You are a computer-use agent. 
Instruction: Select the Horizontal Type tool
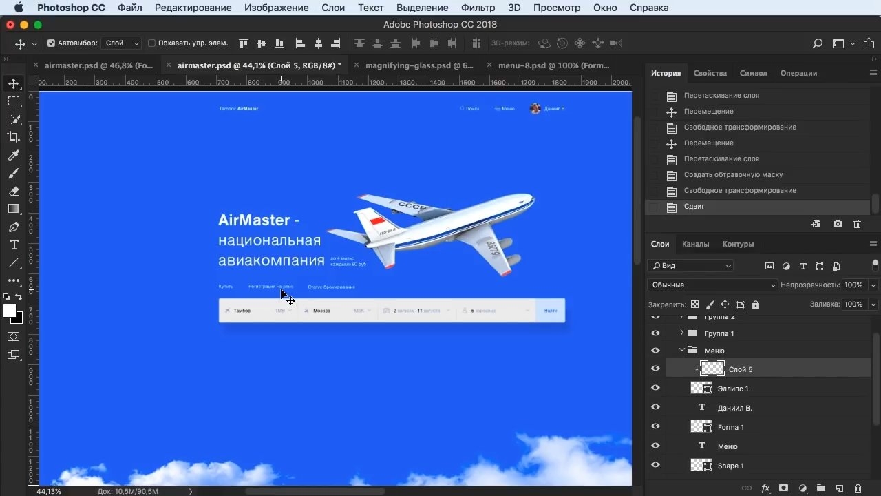point(14,245)
